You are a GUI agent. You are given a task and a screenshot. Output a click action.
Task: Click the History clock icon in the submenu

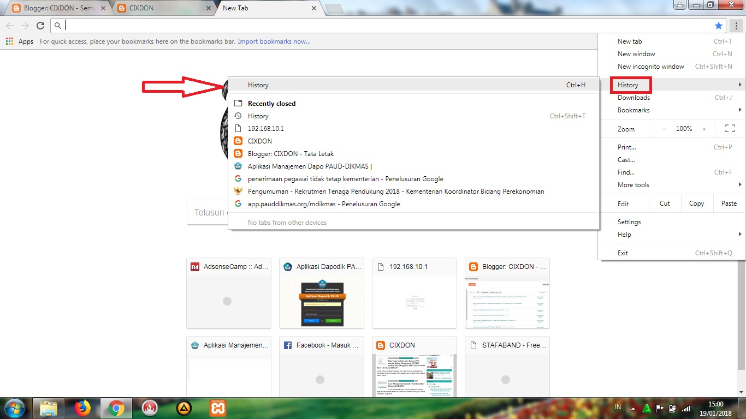click(x=238, y=116)
